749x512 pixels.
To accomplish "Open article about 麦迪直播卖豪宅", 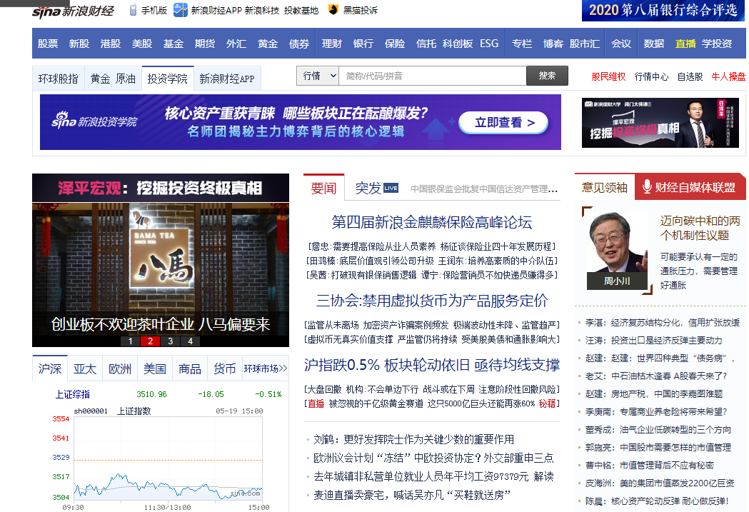I will tap(412, 495).
